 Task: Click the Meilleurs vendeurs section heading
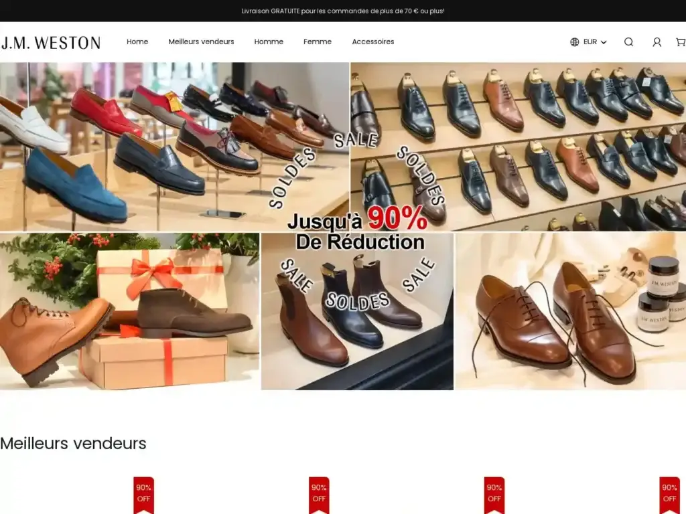tap(73, 443)
